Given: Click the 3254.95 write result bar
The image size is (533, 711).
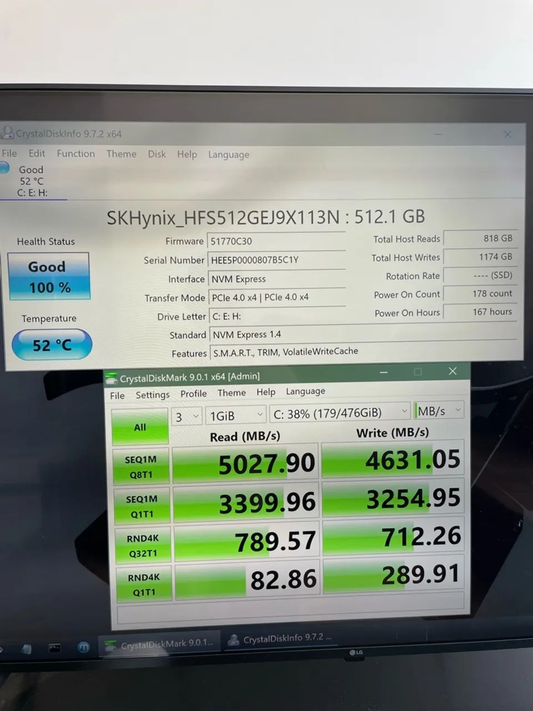Looking at the screenshot, I should click(x=393, y=498).
